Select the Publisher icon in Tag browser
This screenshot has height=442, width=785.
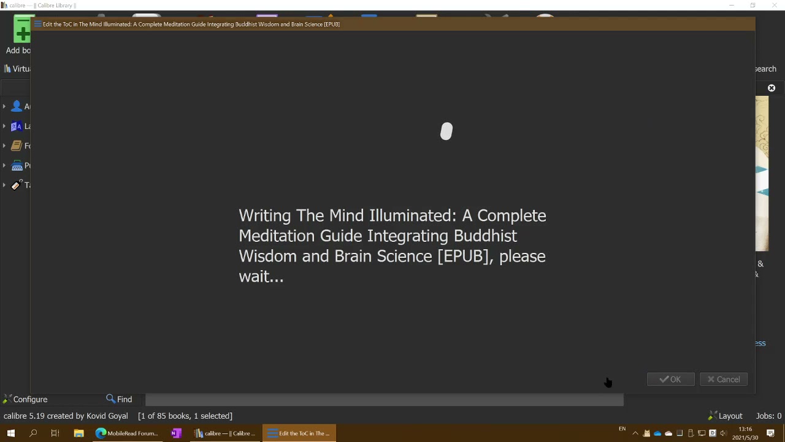(17, 165)
